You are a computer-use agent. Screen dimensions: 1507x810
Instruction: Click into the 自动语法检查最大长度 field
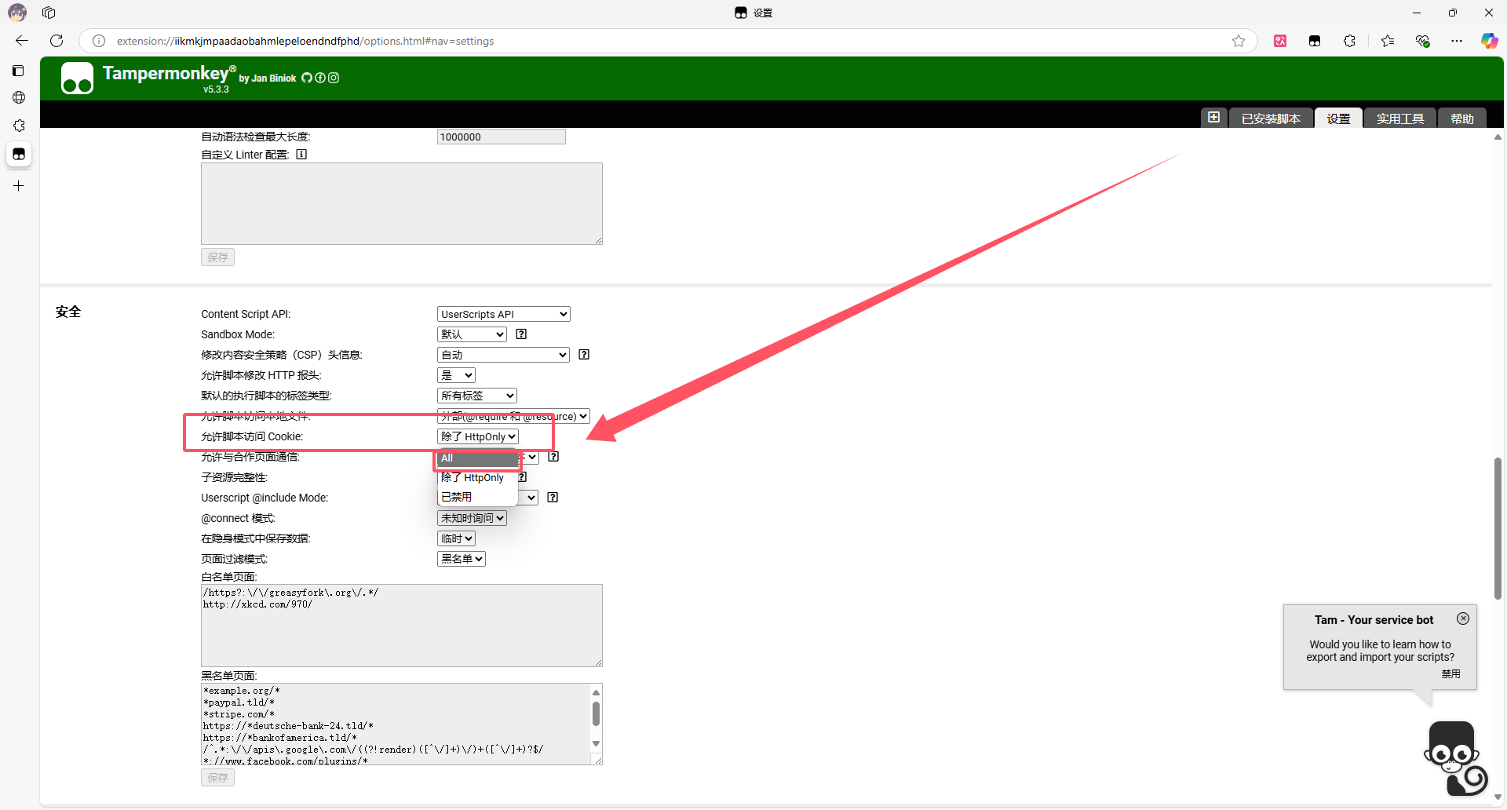coord(501,137)
